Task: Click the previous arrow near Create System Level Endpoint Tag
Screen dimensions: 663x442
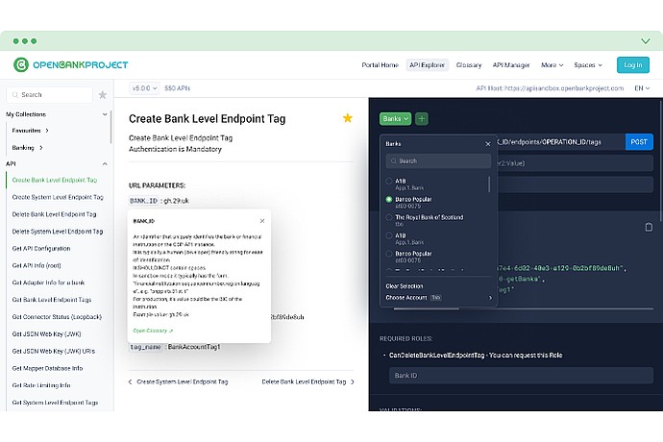Action: (x=131, y=381)
